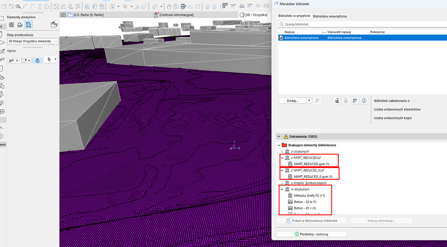Toggle the highlighted icon in Elementy domyślne row
This screenshot has height=247, width=447.
pos(29,25)
